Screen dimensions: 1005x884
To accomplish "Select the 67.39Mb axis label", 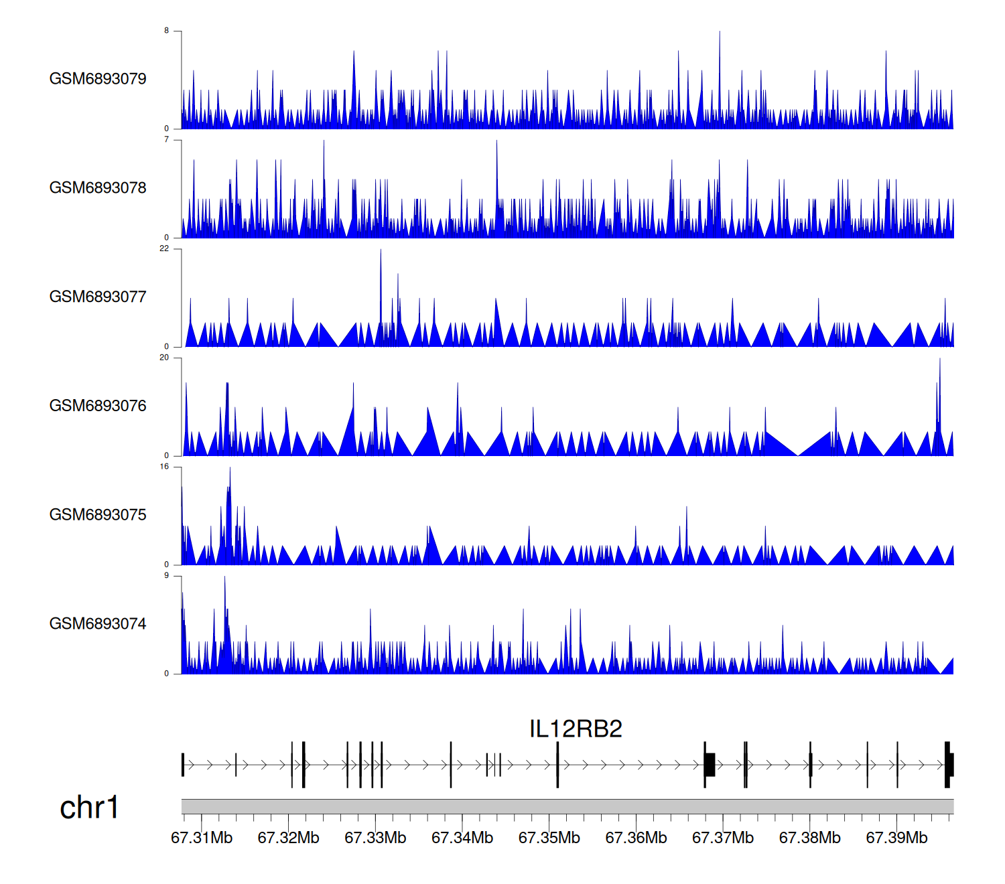I will click(896, 838).
